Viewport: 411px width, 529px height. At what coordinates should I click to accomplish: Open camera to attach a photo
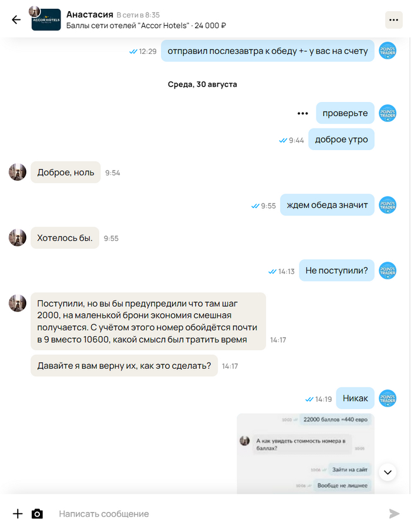37,514
